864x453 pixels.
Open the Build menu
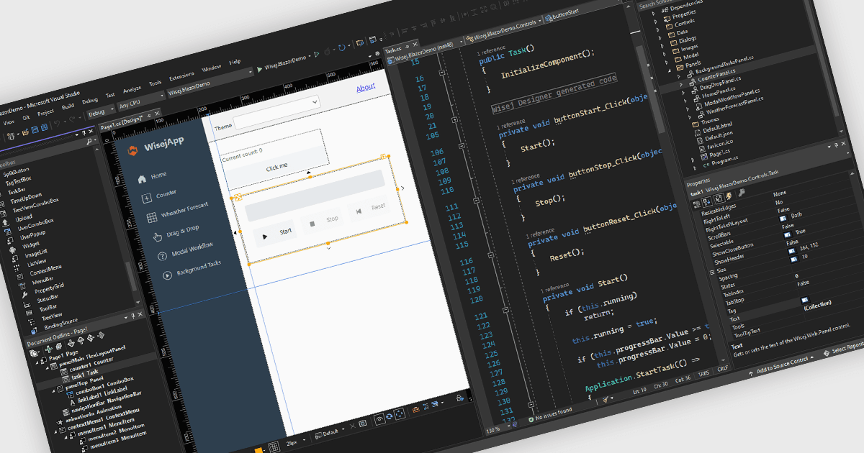pyautogui.click(x=67, y=106)
